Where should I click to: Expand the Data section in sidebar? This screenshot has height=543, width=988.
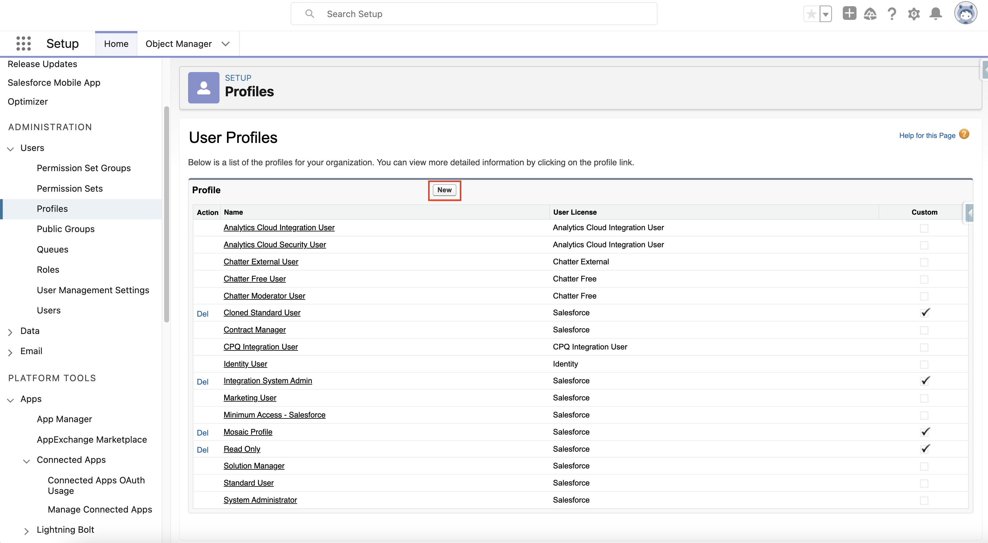pos(10,331)
